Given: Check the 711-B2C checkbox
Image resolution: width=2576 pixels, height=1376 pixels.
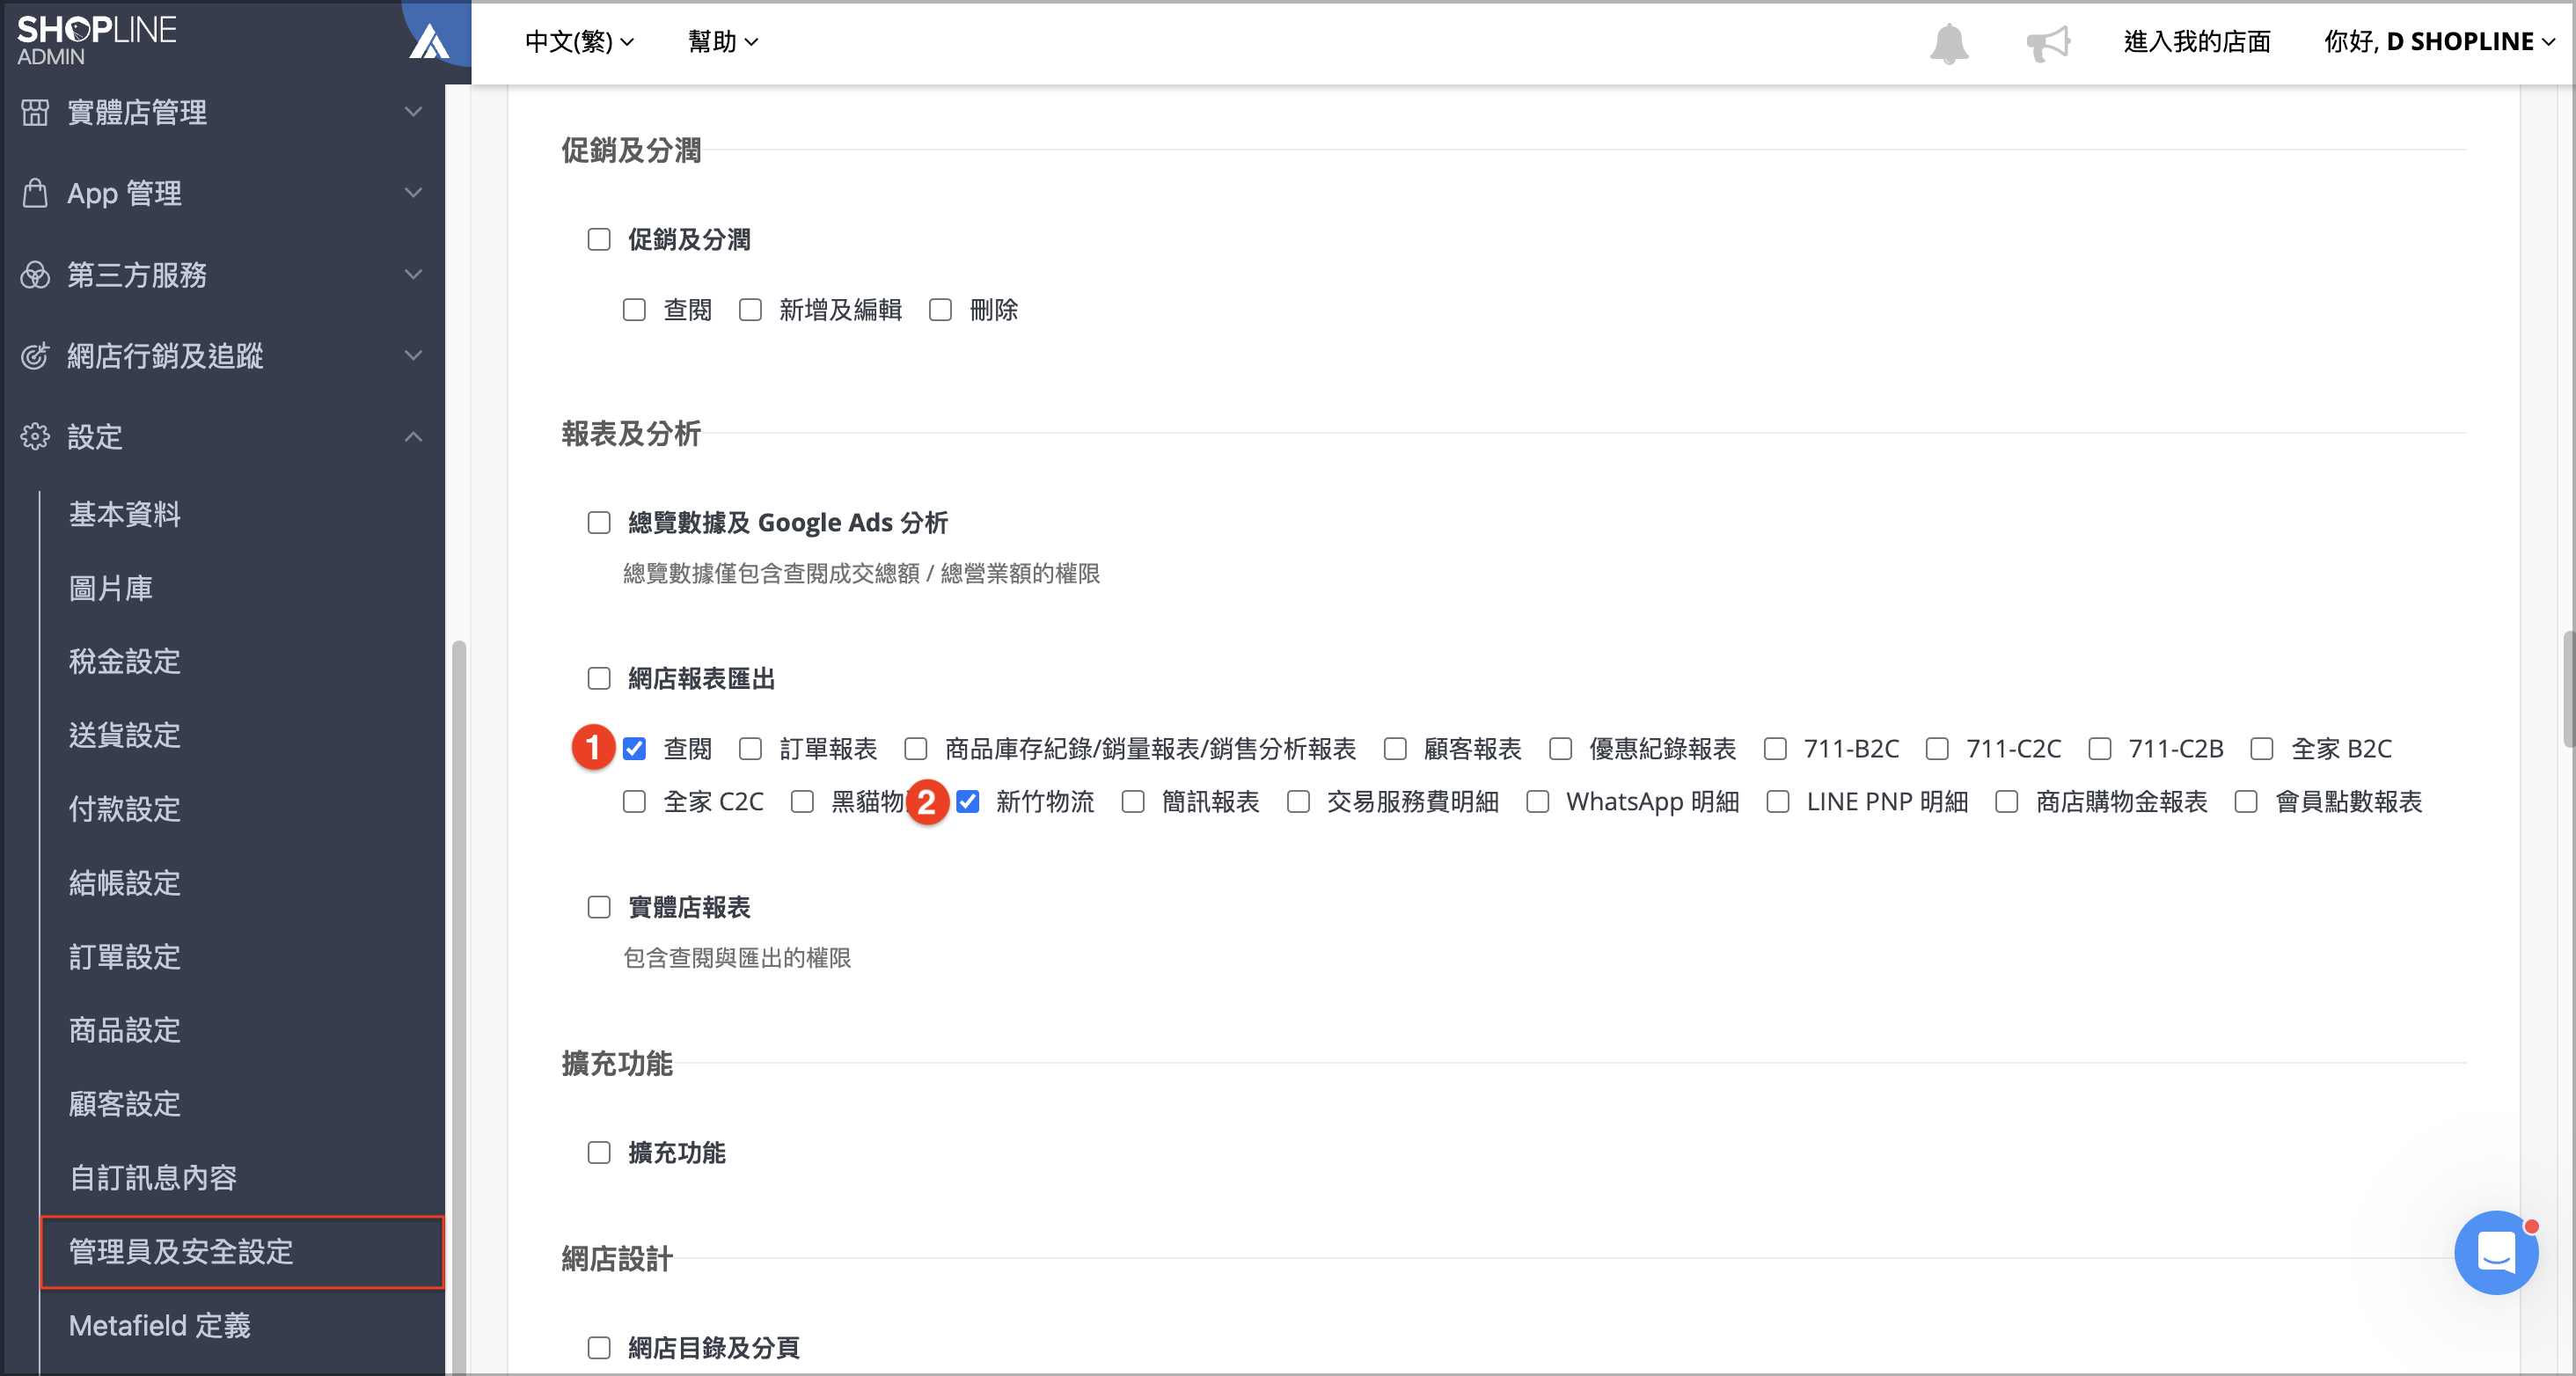Looking at the screenshot, I should [x=1775, y=749].
